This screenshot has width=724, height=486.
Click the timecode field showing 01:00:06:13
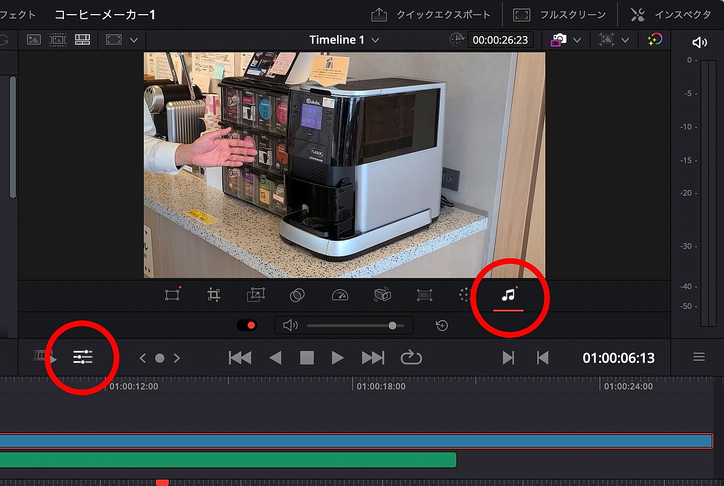(618, 357)
